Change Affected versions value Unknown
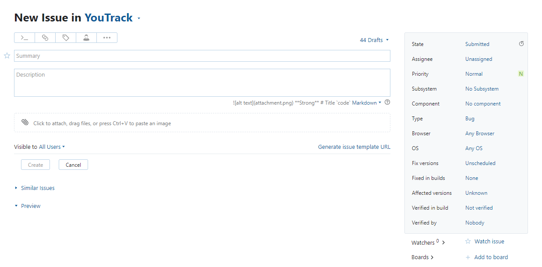The width and height of the screenshot is (542, 267). pyautogui.click(x=476, y=193)
